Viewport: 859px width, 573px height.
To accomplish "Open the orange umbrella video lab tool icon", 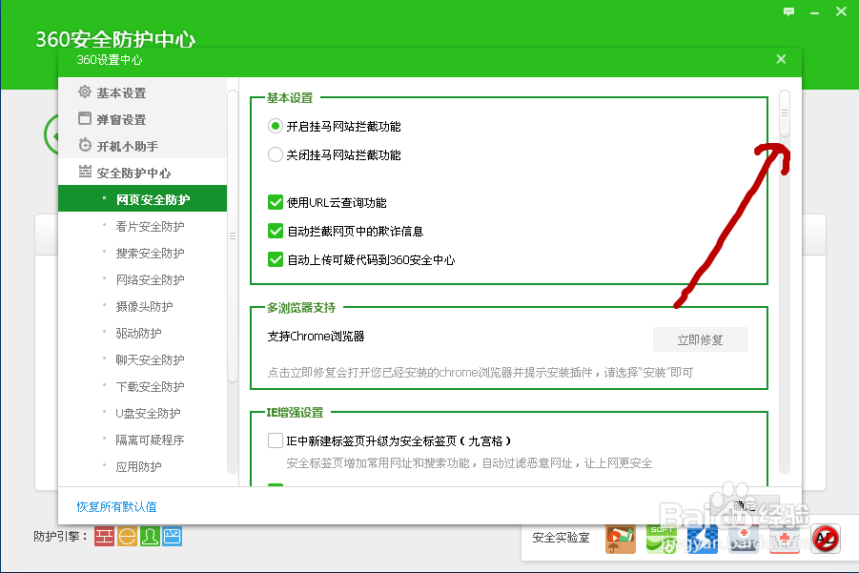I will coord(620,539).
